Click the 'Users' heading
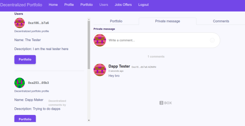Viewport: 245px width, 126px height. click(19, 14)
